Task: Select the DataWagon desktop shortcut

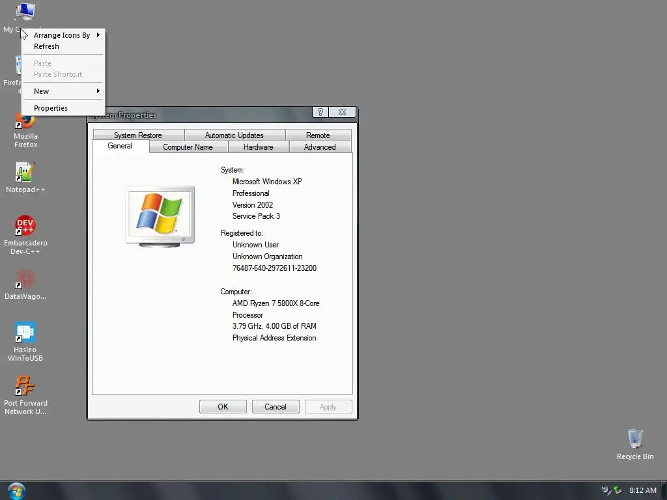Action: (x=25, y=284)
